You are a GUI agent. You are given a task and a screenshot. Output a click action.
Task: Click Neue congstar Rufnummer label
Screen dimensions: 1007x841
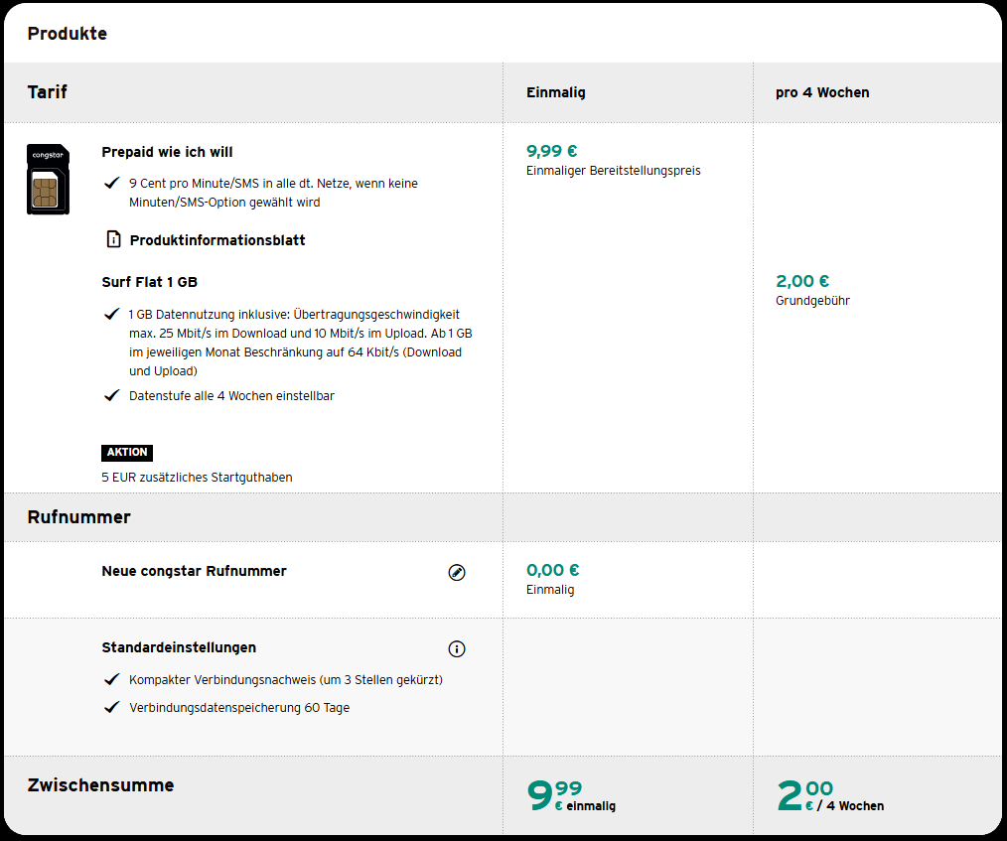(x=194, y=571)
